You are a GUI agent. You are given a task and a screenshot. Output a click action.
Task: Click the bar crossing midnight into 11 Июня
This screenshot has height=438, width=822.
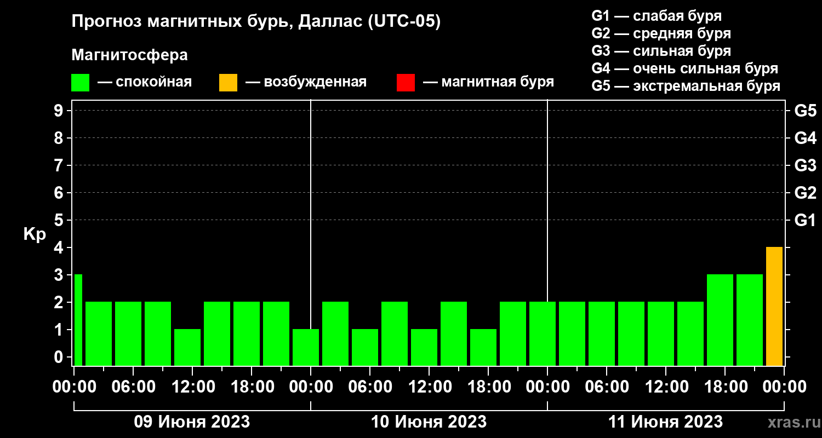tap(543, 333)
